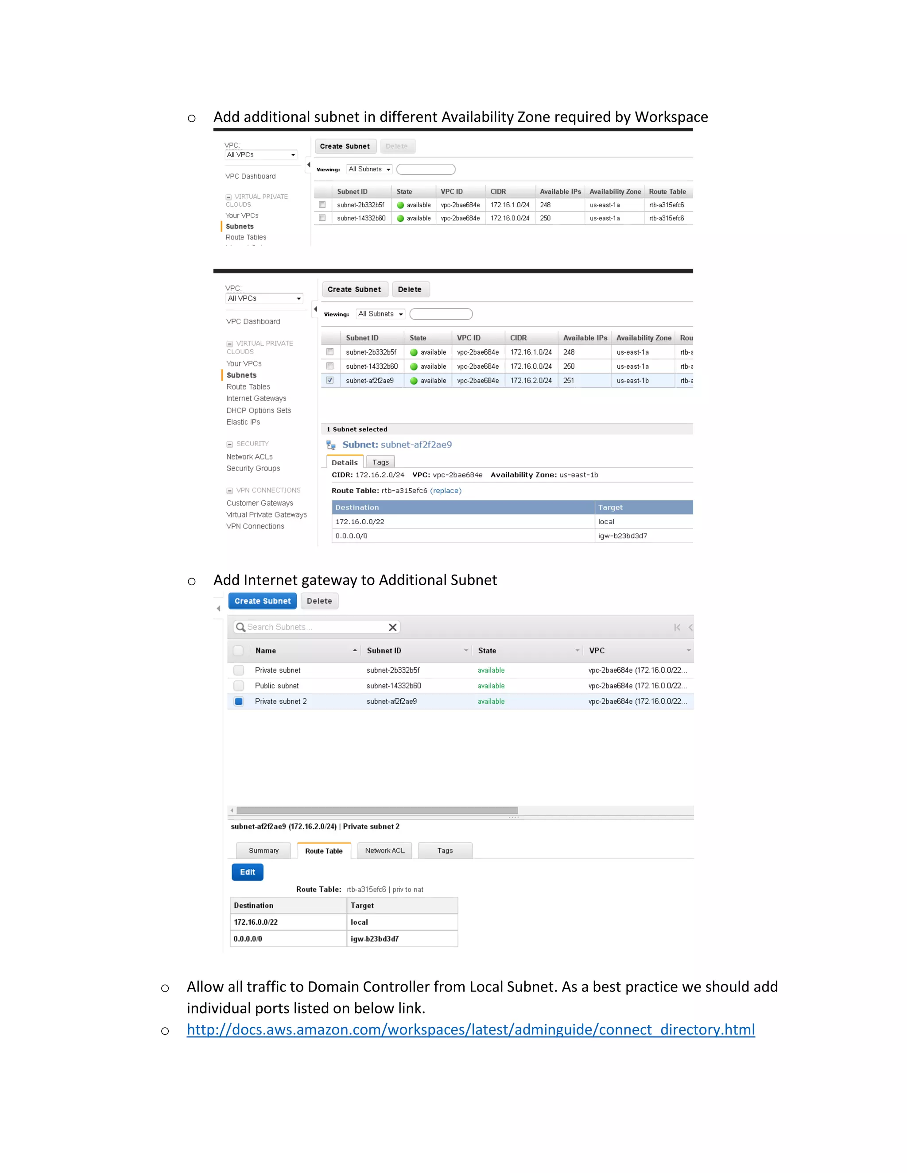This screenshot has height=1173, width=907.
Task: Click the subnet icon beside Subnet: subnet-af2f2ae9
Action: [x=331, y=445]
